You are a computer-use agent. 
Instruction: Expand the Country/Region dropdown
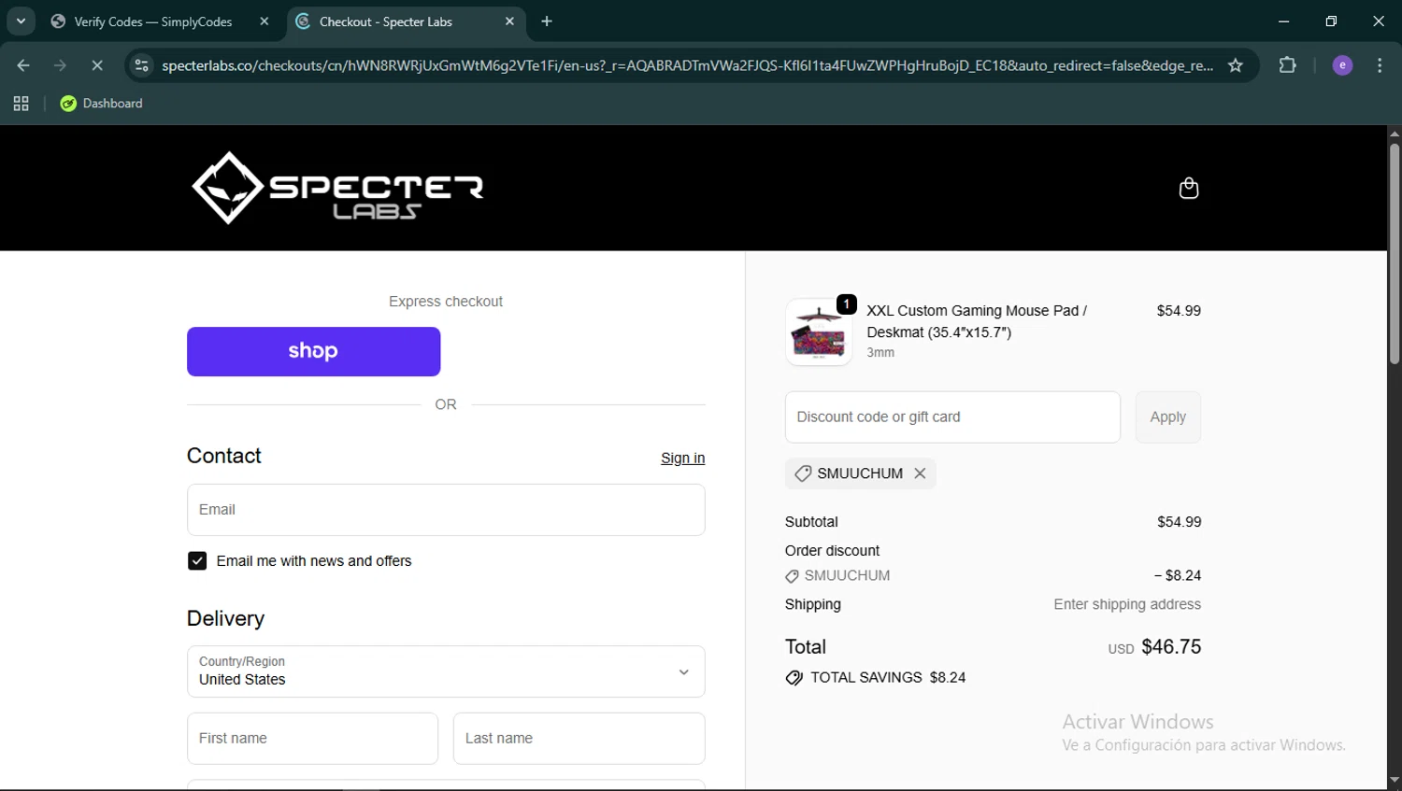446,671
